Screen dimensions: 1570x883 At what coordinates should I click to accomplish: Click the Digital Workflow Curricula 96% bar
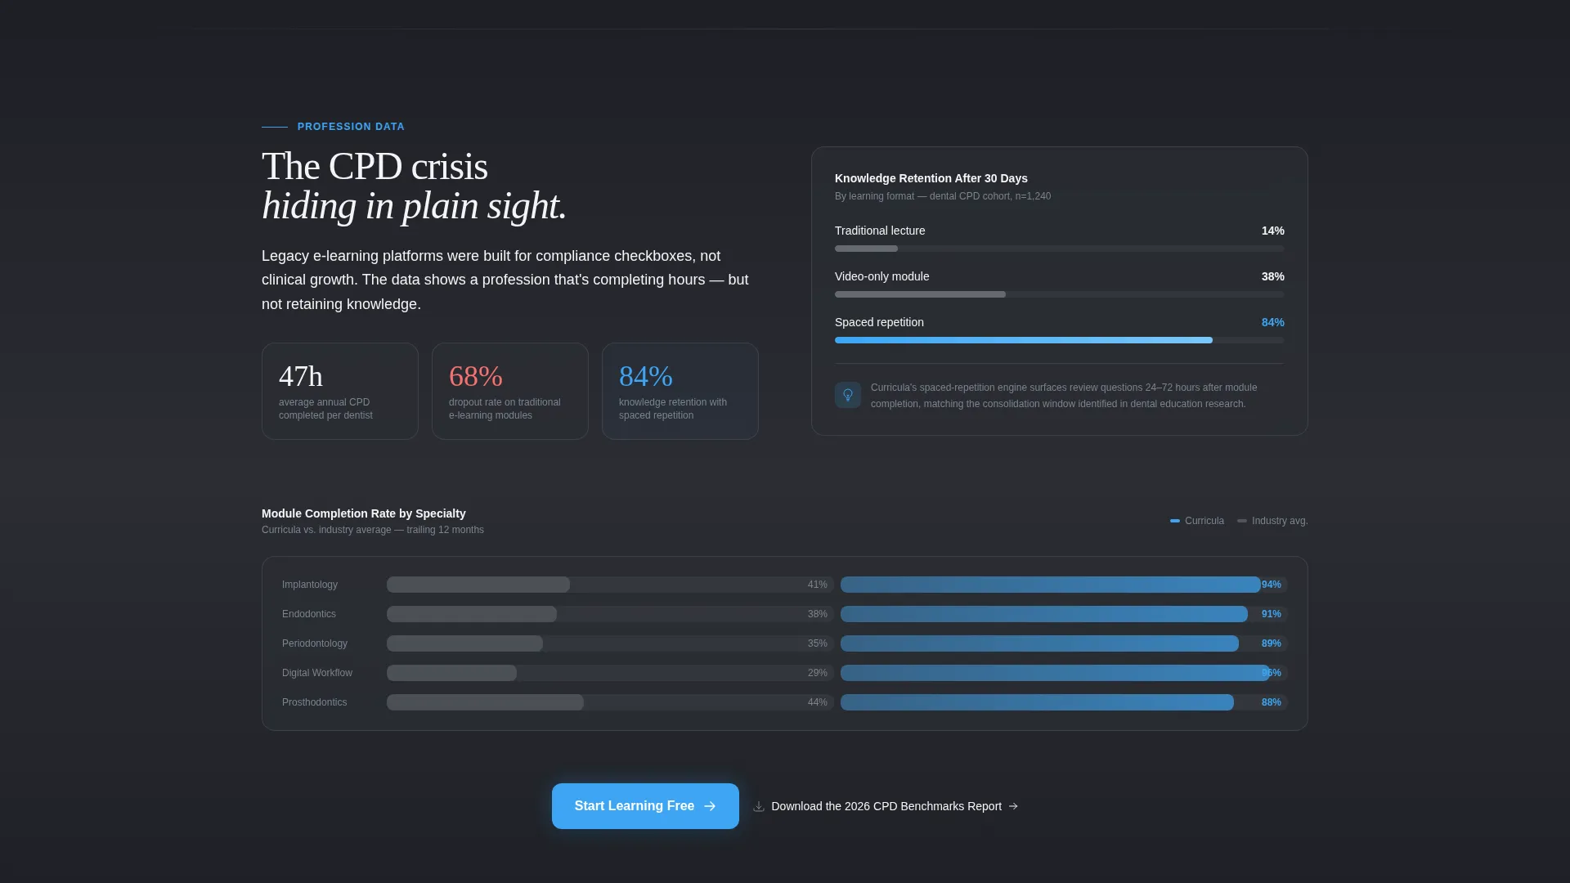(x=1064, y=673)
